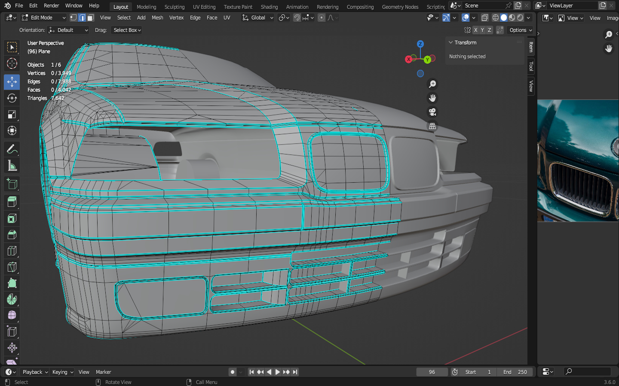Screen dimensions: 619x386
Task: Switch to the Sculpting workspace tab
Action: click(x=174, y=7)
